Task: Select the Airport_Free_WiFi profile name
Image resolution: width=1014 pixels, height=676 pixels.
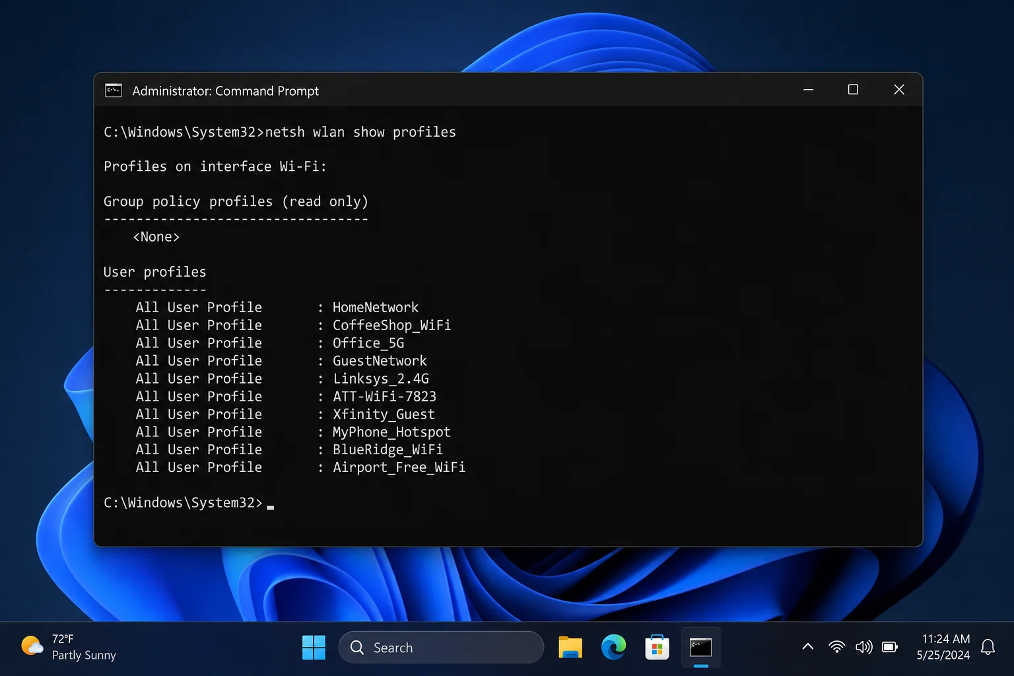Action: [x=399, y=467]
